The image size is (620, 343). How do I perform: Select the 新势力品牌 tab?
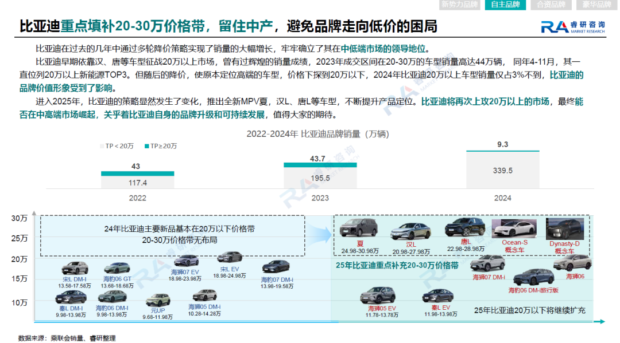pyautogui.click(x=459, y=5)
